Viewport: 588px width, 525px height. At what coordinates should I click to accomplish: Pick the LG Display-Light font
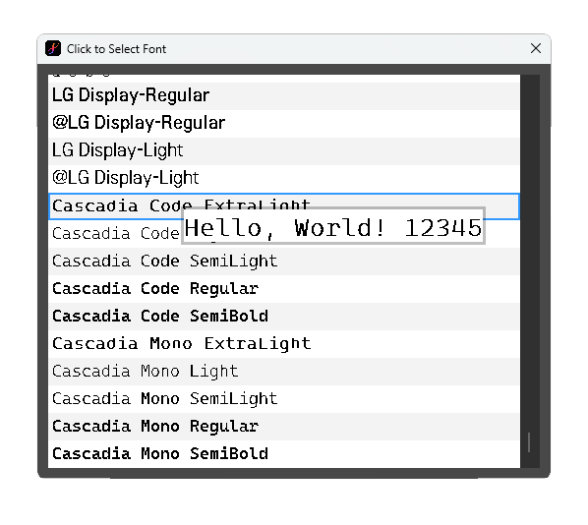pyautogui.click(x=284, y=151)
